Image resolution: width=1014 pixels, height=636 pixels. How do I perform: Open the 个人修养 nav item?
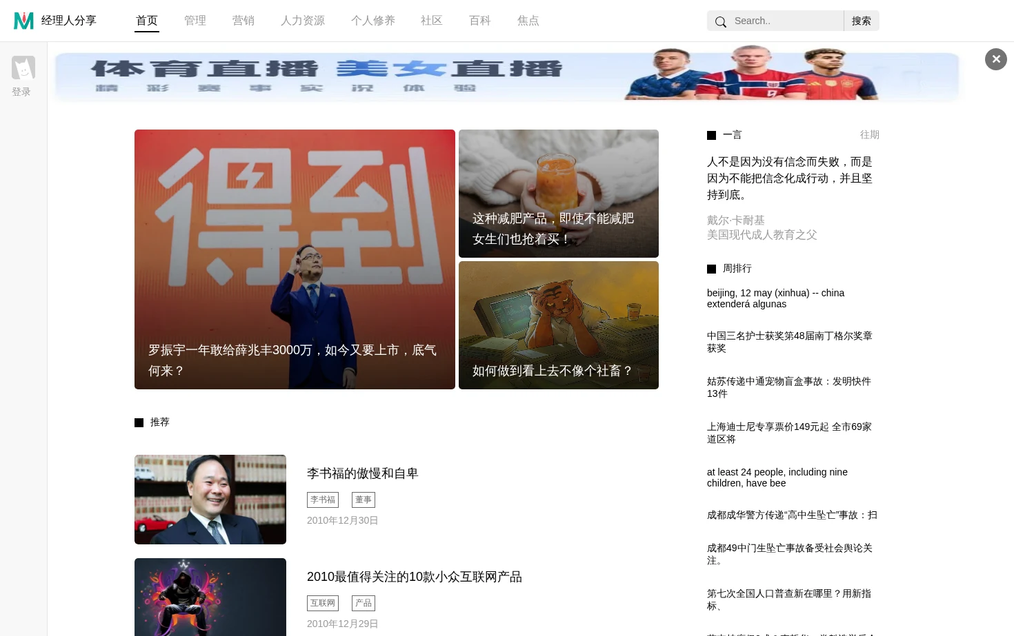(373, 21)
